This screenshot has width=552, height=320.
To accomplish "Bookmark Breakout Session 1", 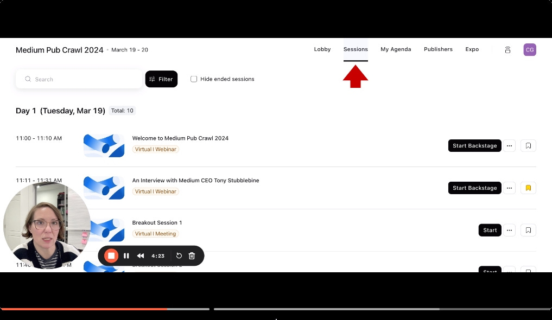I will [528, 230].
